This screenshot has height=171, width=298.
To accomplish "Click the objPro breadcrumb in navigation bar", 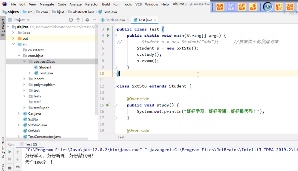I will click(11, 12).
